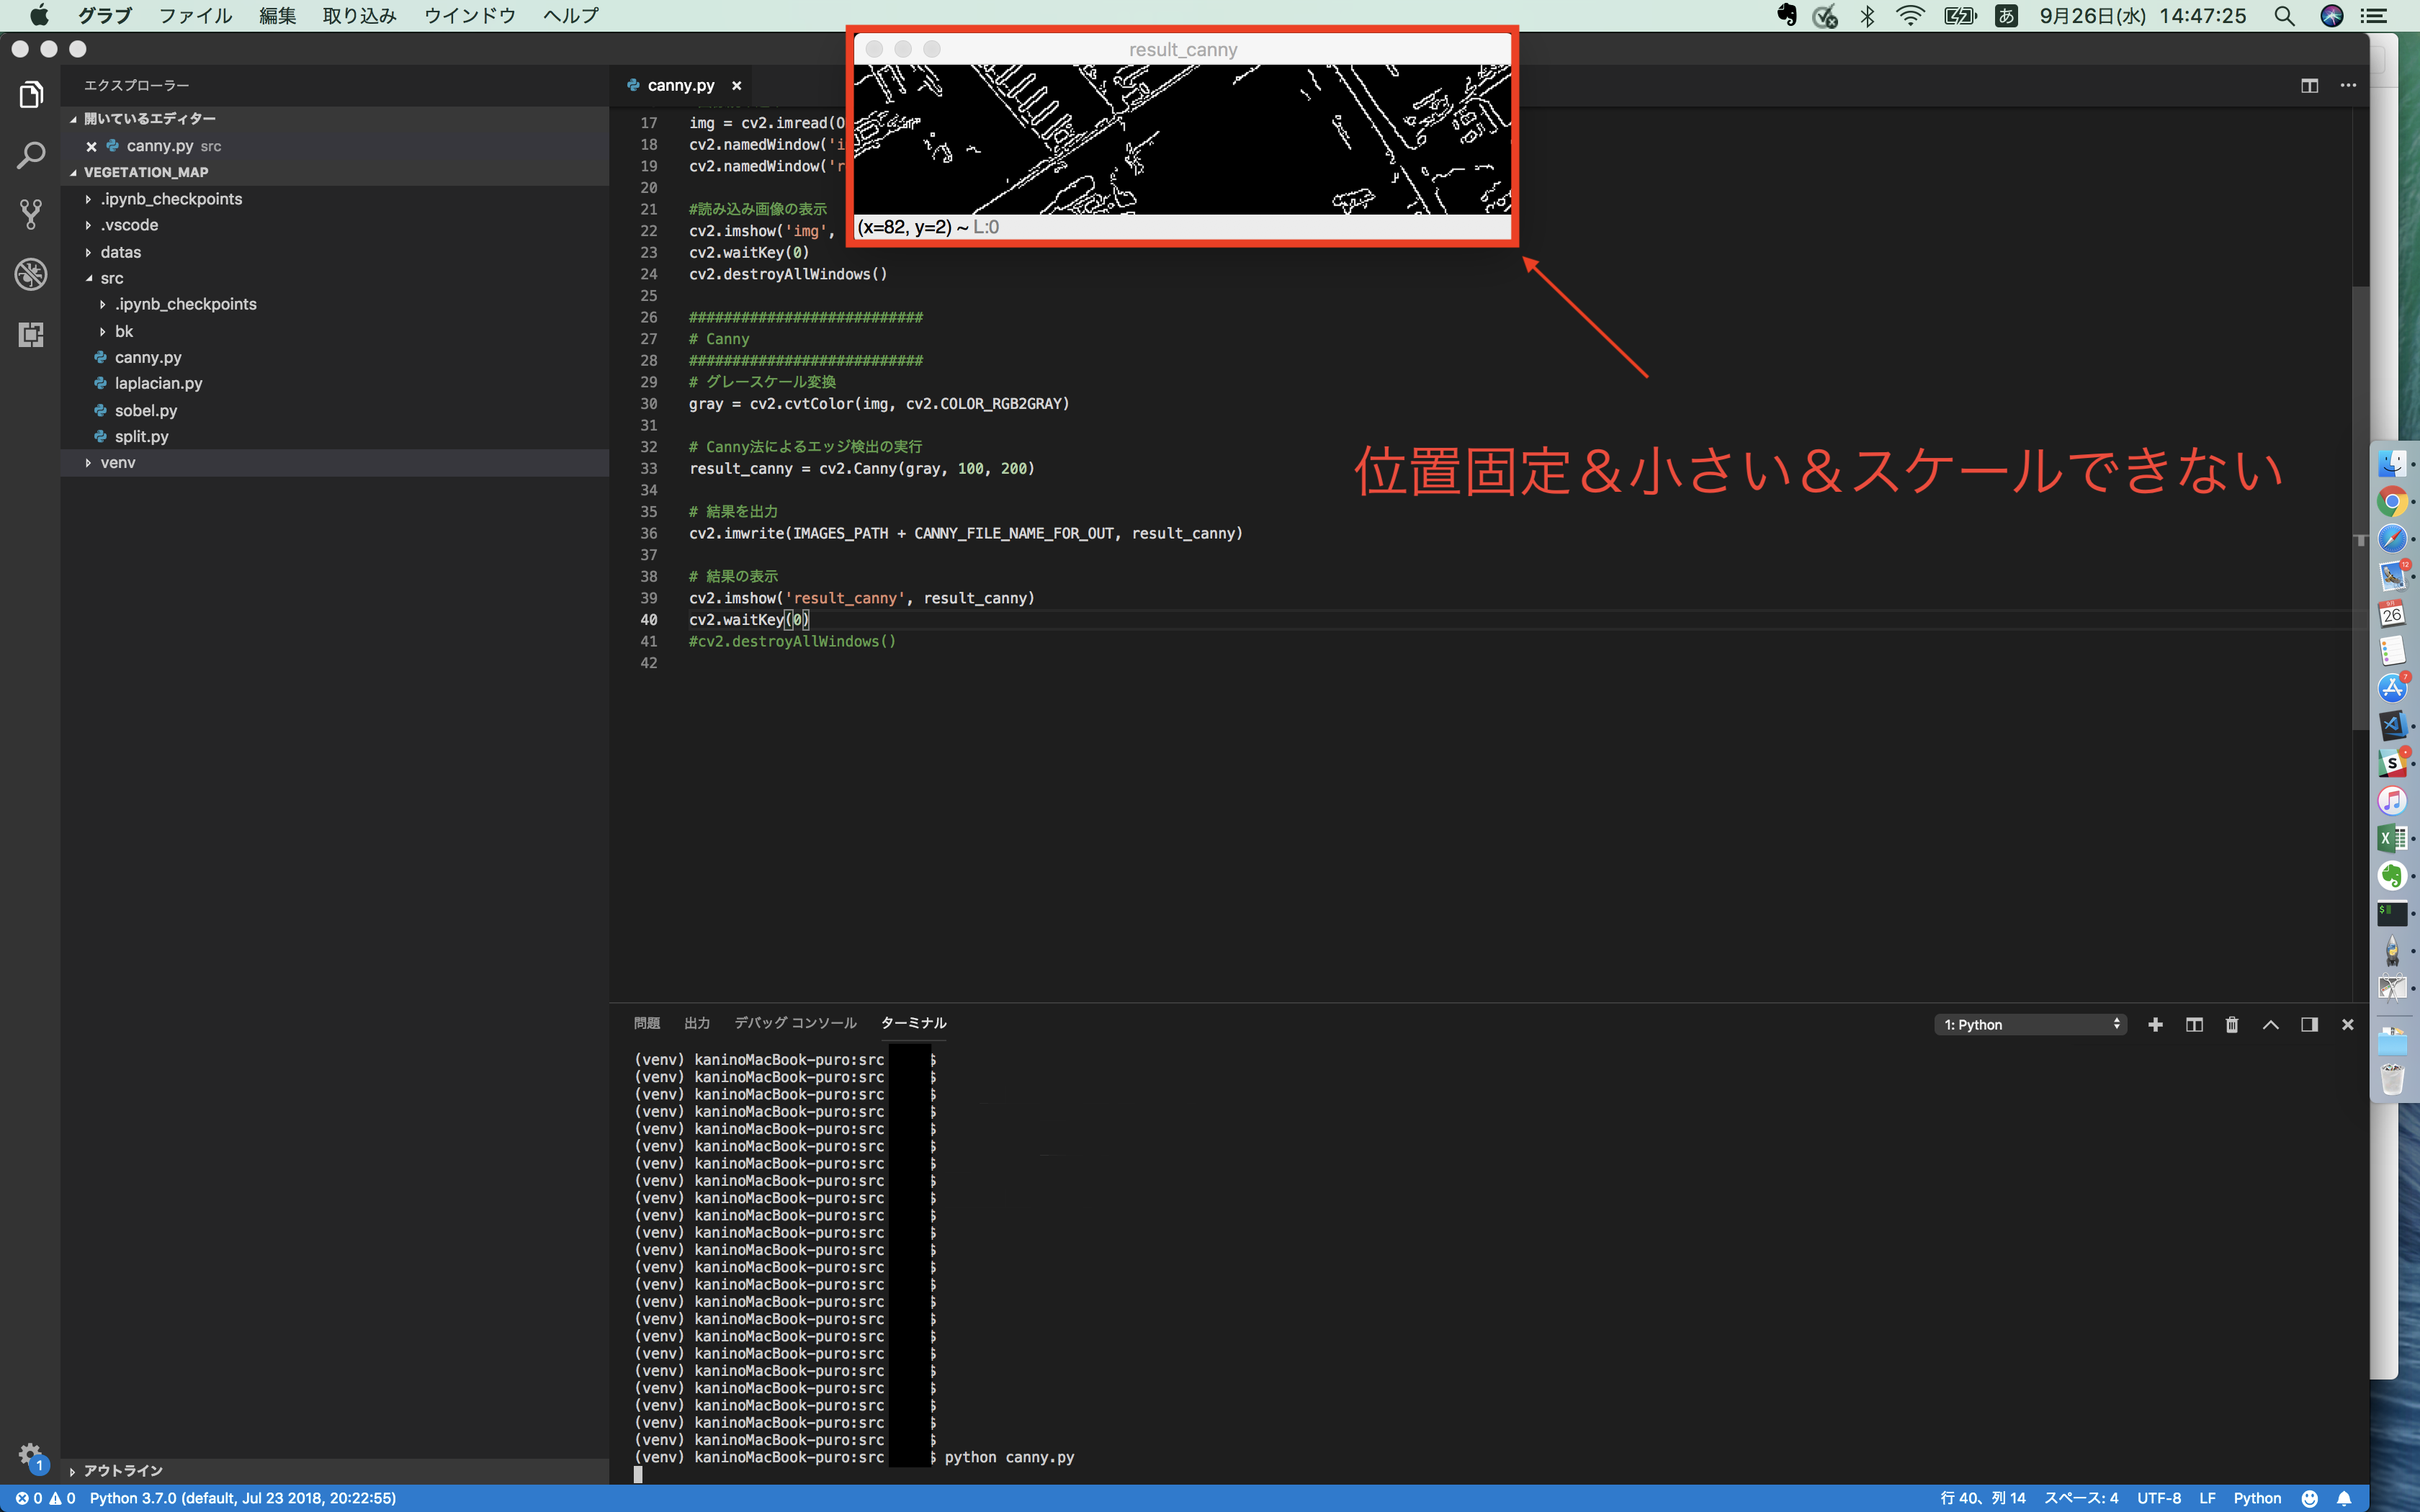This screenshot has height=1512, width=2420.
Task: Click Python 3.7.0 interpreter in status bar
Action: click(x=243, y=1498)
